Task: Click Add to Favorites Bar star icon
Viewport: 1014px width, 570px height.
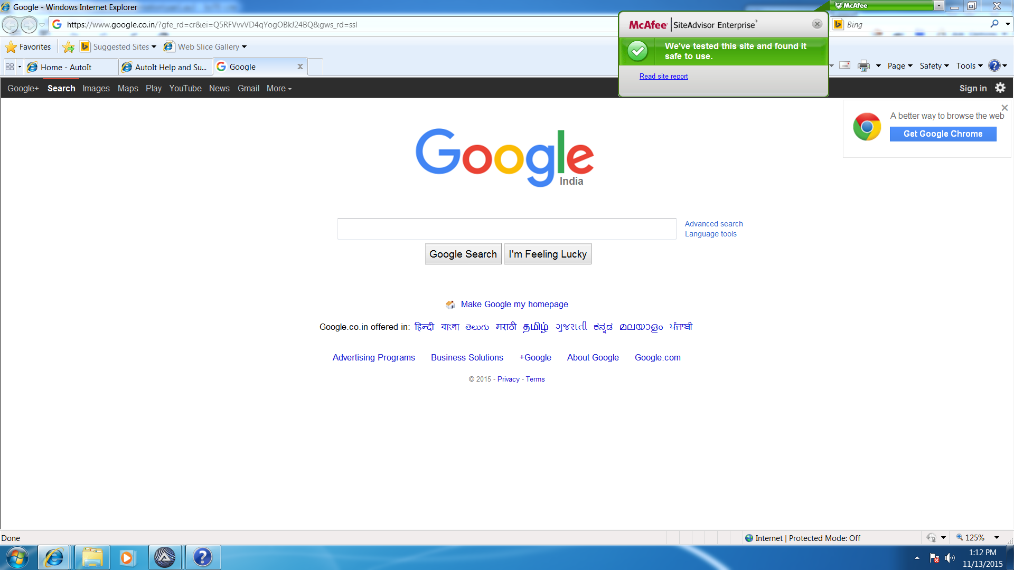Action: (x=68, y=47)
